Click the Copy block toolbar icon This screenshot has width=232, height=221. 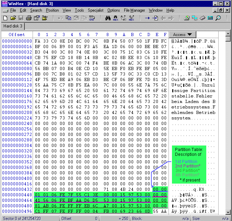(68, 18)
